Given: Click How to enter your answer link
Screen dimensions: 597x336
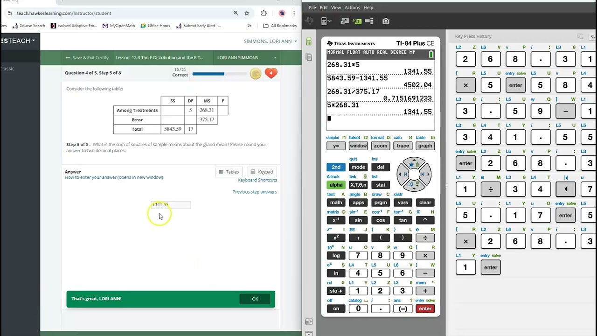Looking at the screenshot, I should coord(114,177).
